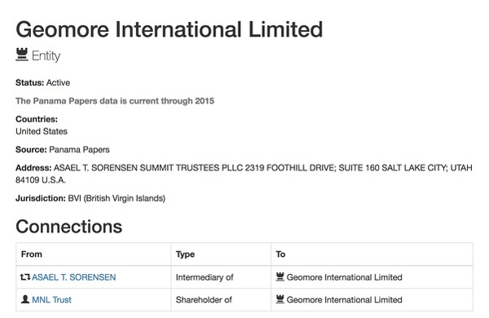Click the Entity label text
The width and height of the screenshot is (489, 318).
(x=46, y=56)
